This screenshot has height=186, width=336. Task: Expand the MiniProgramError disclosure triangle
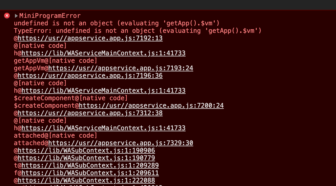click(x=16, y=16)
